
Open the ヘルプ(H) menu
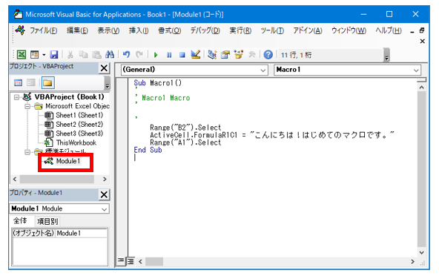pyautogui.click(x=389, y=30)
